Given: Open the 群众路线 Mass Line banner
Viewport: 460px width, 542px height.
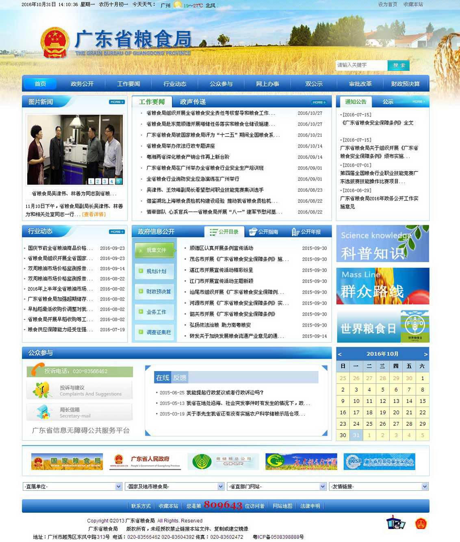Looking at the screenshot, I should coord(383,286).
